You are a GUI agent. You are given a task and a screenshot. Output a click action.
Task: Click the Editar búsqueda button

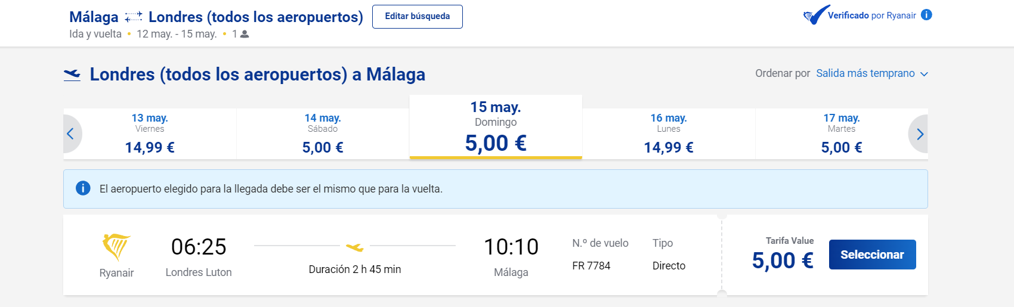pyautogui.click(x=418, y=16)
